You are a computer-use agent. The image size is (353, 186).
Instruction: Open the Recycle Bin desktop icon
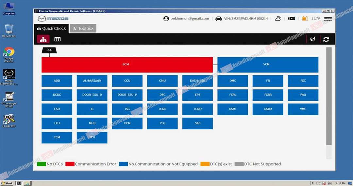tap(9, 31)
